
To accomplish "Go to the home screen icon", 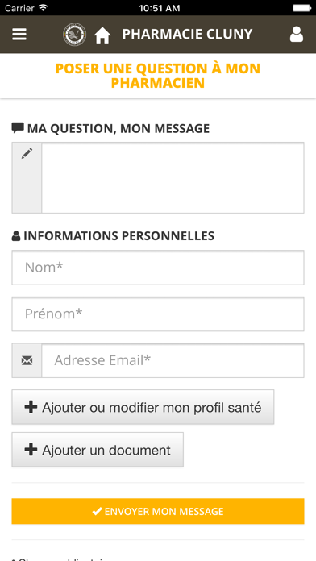I will [102, 35].
